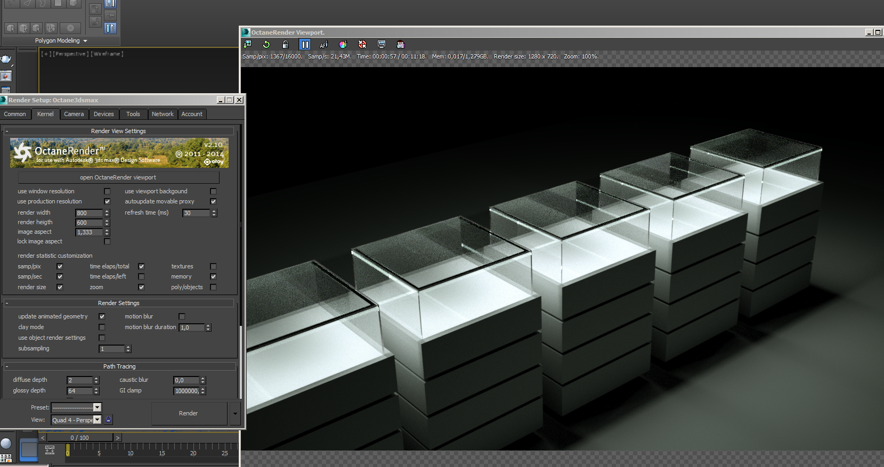The width and height of the screenshot is (884, 467).
Task: Select the autofocus AF picker
Action: (323, 45)
